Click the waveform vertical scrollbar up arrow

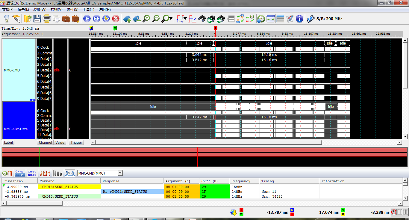coord(405,40)
